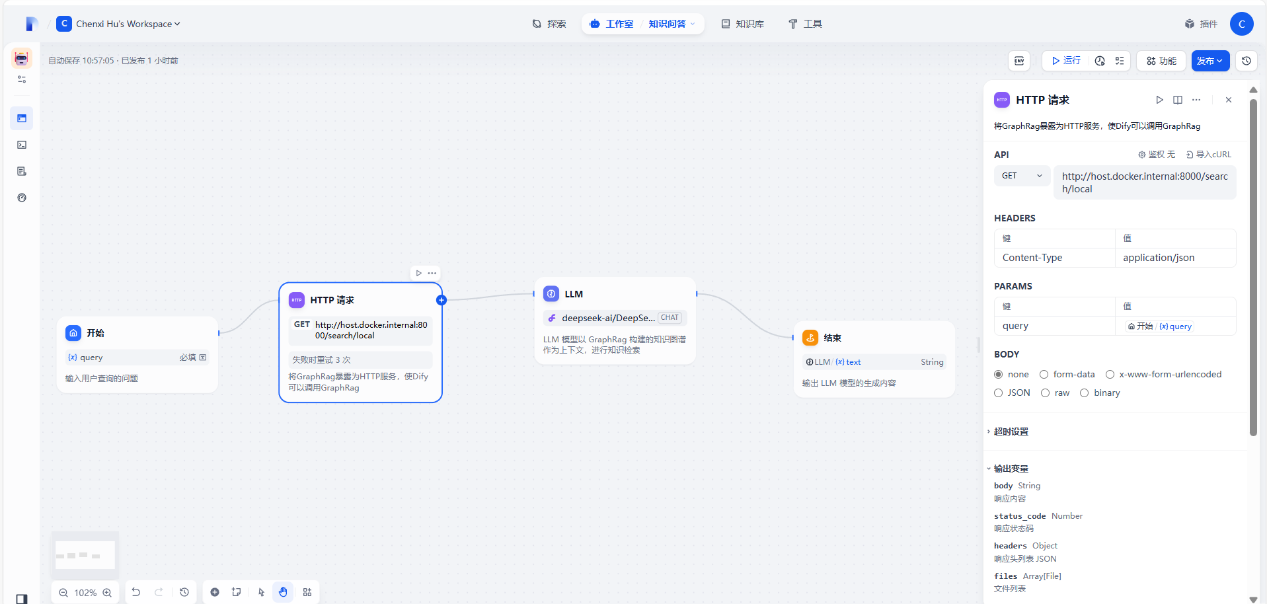Open the checklist panel next to run history
Screen dimensions: 1267x604
(1120, 61)
